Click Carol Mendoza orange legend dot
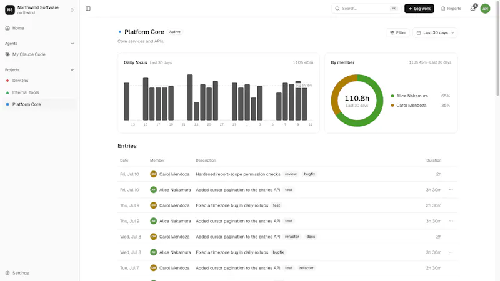500x281 pixels. (392, 105)
